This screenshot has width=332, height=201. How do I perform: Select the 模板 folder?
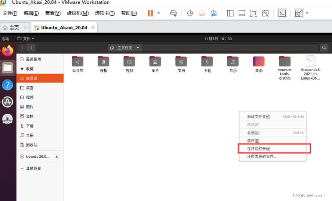[104, 64]
